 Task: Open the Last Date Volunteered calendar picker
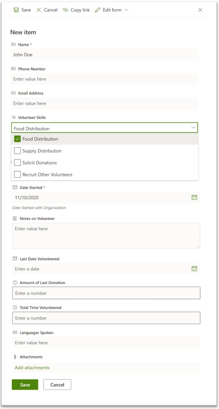pyautogui.click(x=195, y=269)
